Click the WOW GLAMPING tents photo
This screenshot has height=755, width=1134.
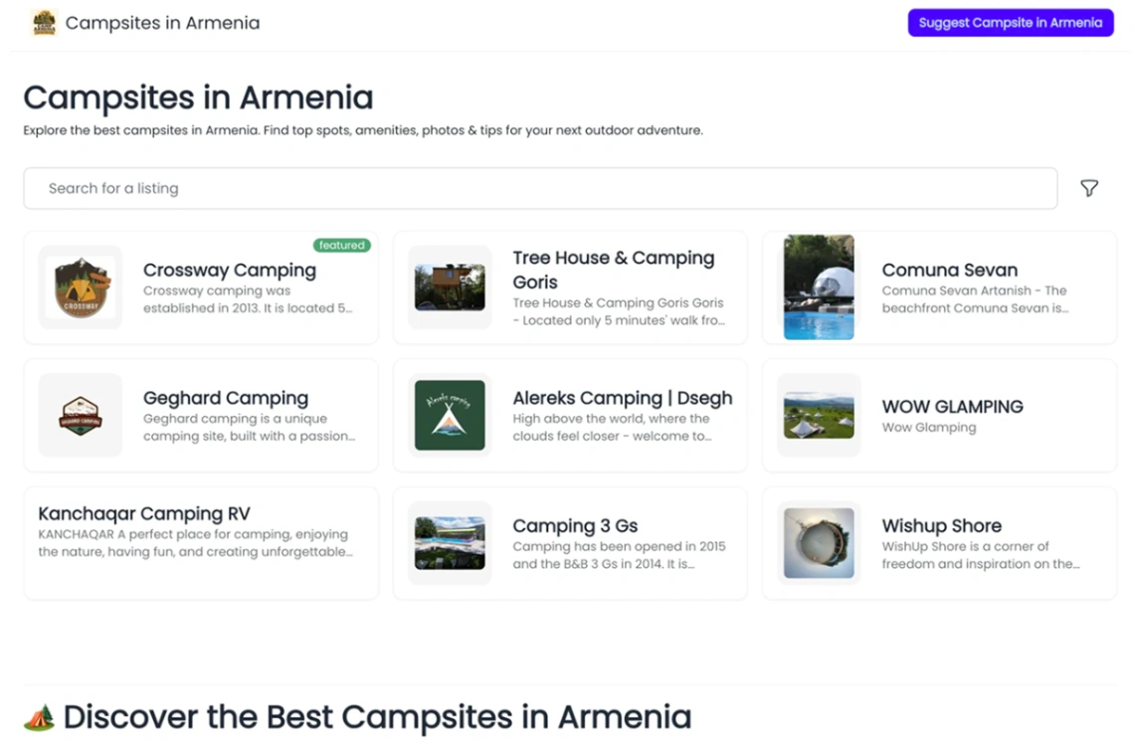819,415
